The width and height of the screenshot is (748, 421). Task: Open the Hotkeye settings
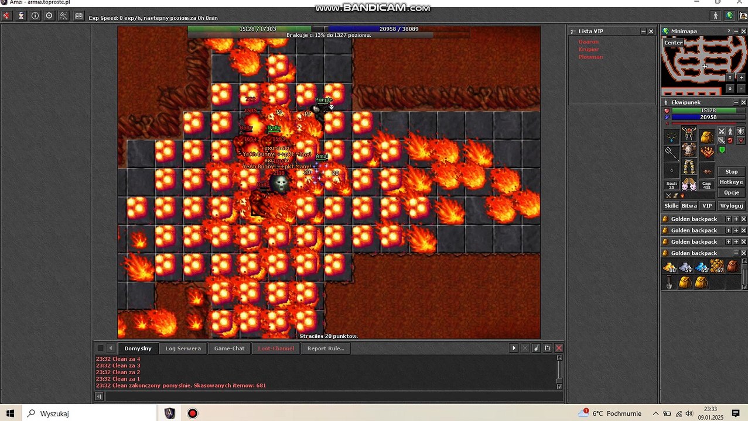(731, 182)
